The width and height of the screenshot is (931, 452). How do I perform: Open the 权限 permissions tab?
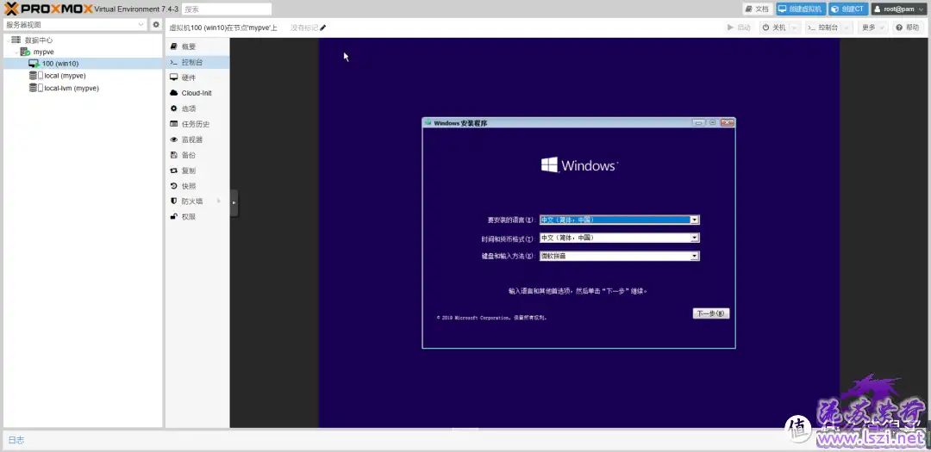[197, 216]
